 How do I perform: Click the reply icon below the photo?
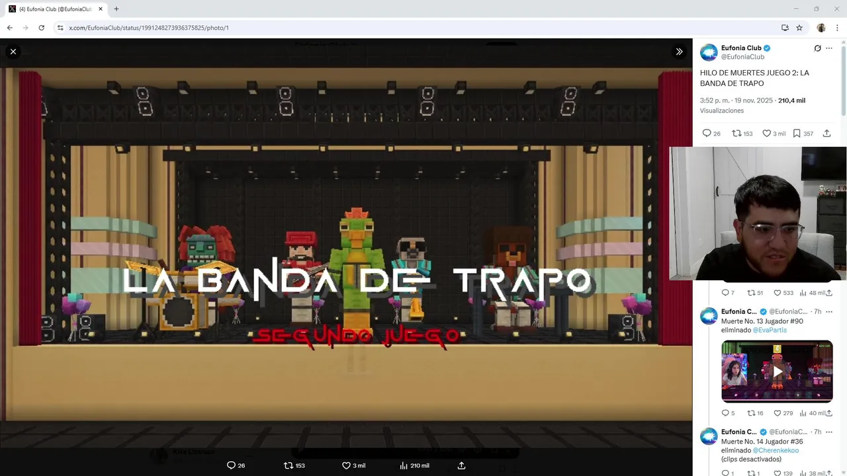pyautogui.click(x=231, y=465)
